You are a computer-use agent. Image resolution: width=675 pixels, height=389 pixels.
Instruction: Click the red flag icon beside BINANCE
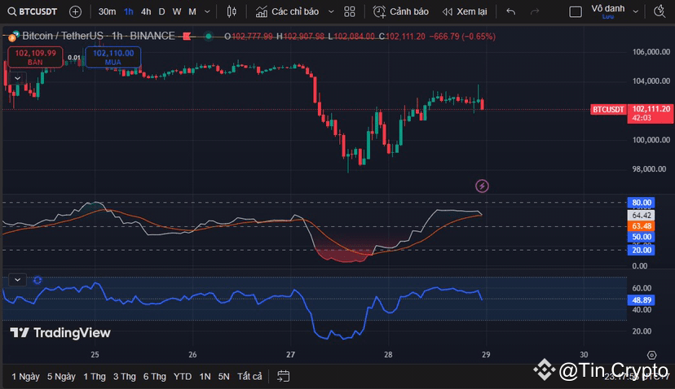point(187,37)
